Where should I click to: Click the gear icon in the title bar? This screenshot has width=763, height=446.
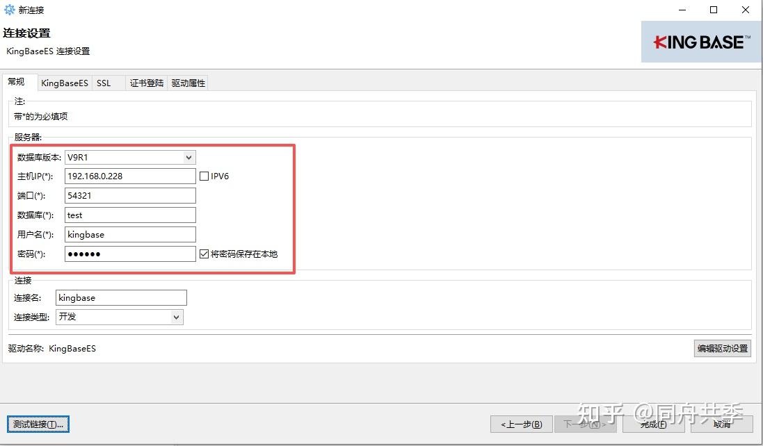9,10
